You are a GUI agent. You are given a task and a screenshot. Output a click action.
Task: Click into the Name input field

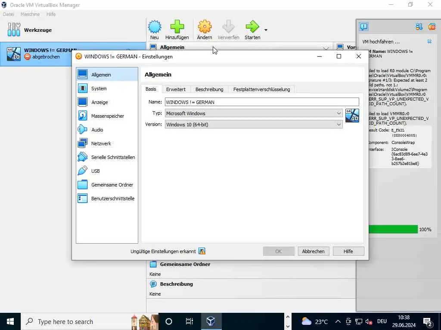coord(262,102)
